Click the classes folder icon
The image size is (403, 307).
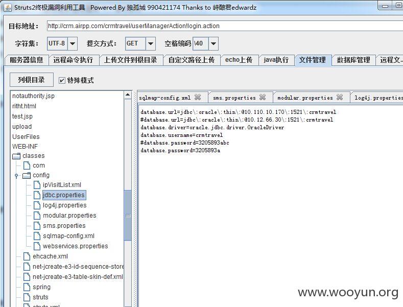point(16,156)
